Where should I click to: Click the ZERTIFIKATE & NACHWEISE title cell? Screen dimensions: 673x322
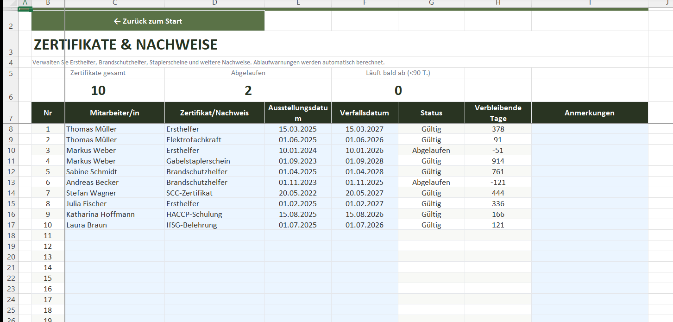pos(126,44)
